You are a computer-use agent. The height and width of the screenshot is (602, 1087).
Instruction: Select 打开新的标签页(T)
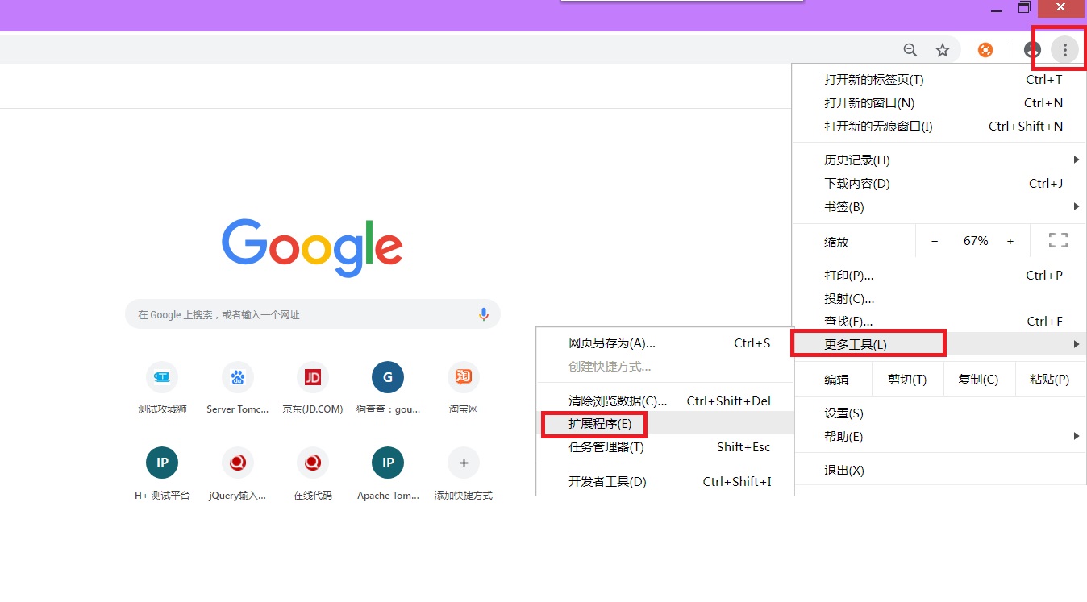[939, 79]
